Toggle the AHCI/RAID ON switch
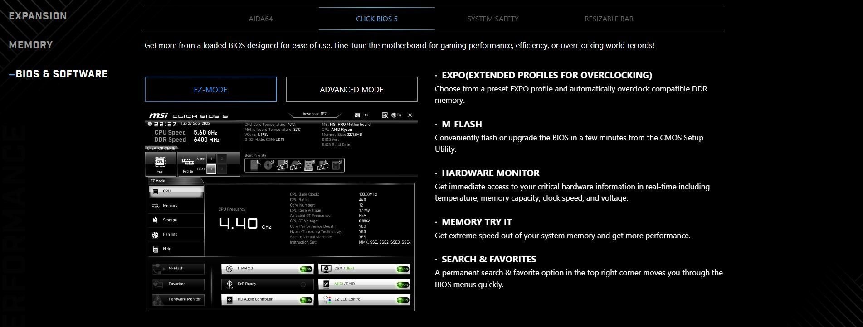863x327 pixels. pos(403,284)
